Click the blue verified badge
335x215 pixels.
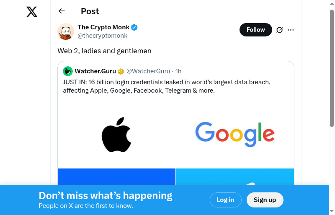[134, 28]
